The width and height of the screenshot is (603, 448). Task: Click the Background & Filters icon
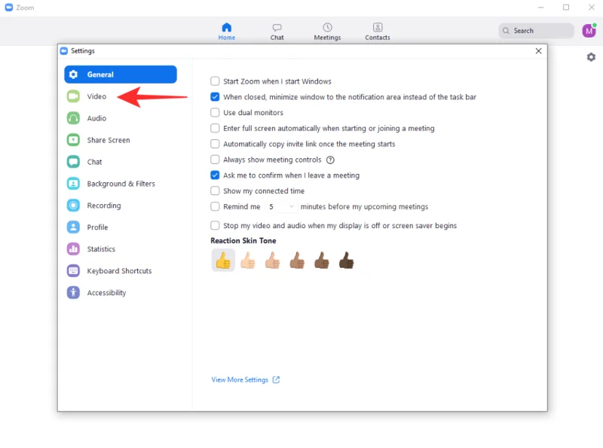pos(73,184)
